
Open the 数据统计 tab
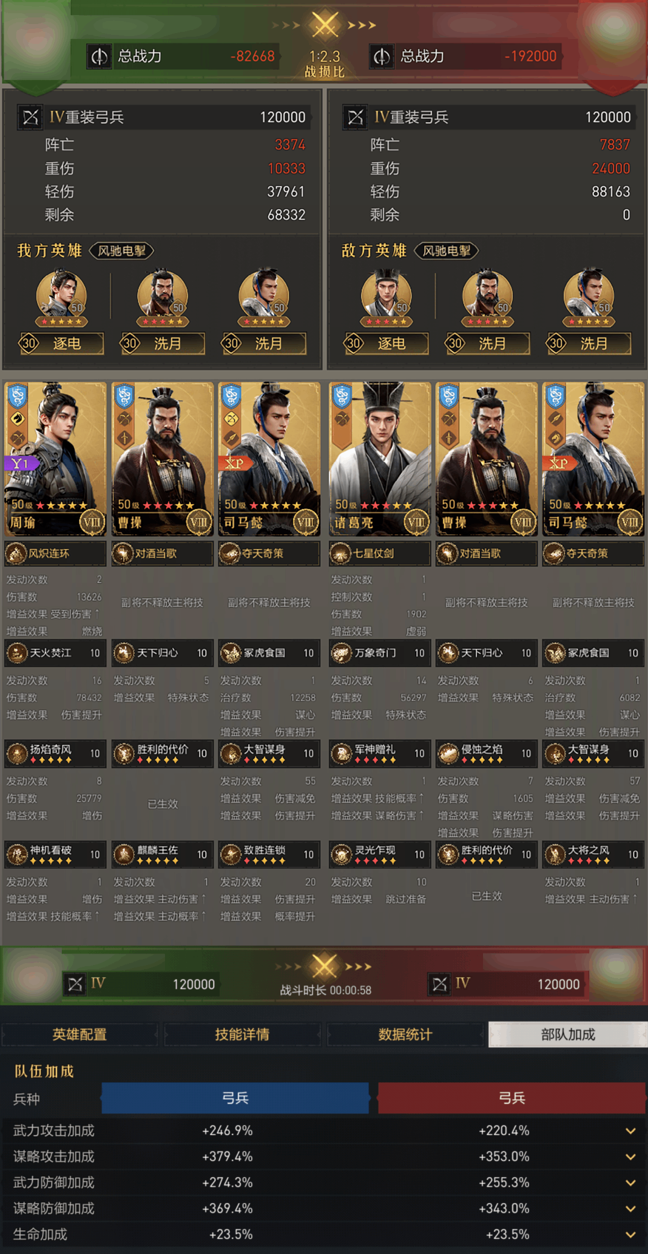405,1034
